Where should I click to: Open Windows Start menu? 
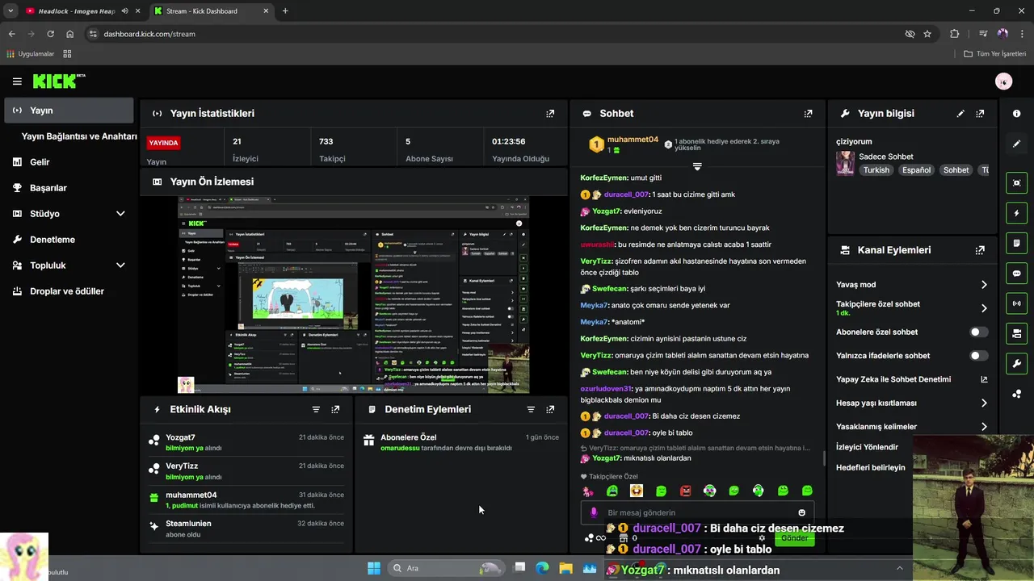coord(374,568)
